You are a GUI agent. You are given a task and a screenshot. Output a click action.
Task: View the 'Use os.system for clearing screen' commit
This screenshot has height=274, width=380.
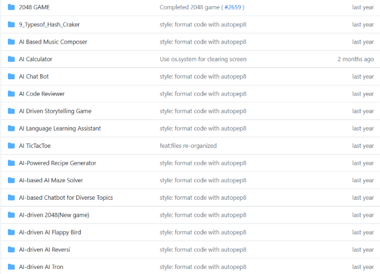[203, 59]
